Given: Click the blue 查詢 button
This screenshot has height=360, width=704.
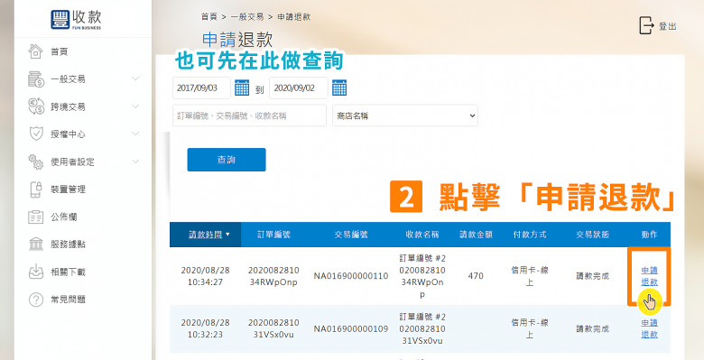Looking at the screenshot, I should 227,160.
